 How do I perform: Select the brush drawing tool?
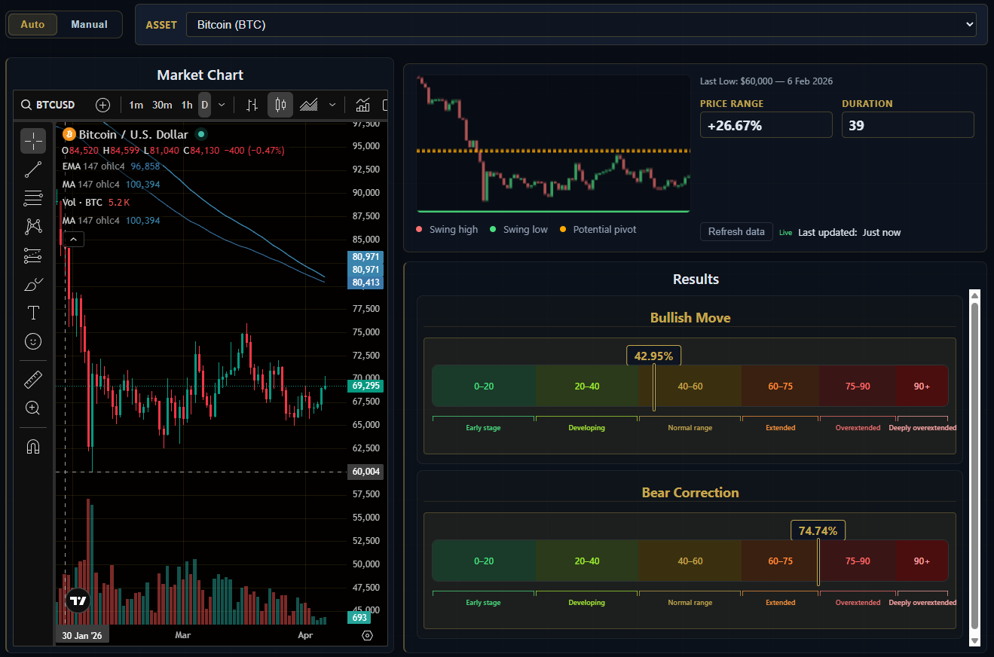pyautogui.click(x=33, y=284)
